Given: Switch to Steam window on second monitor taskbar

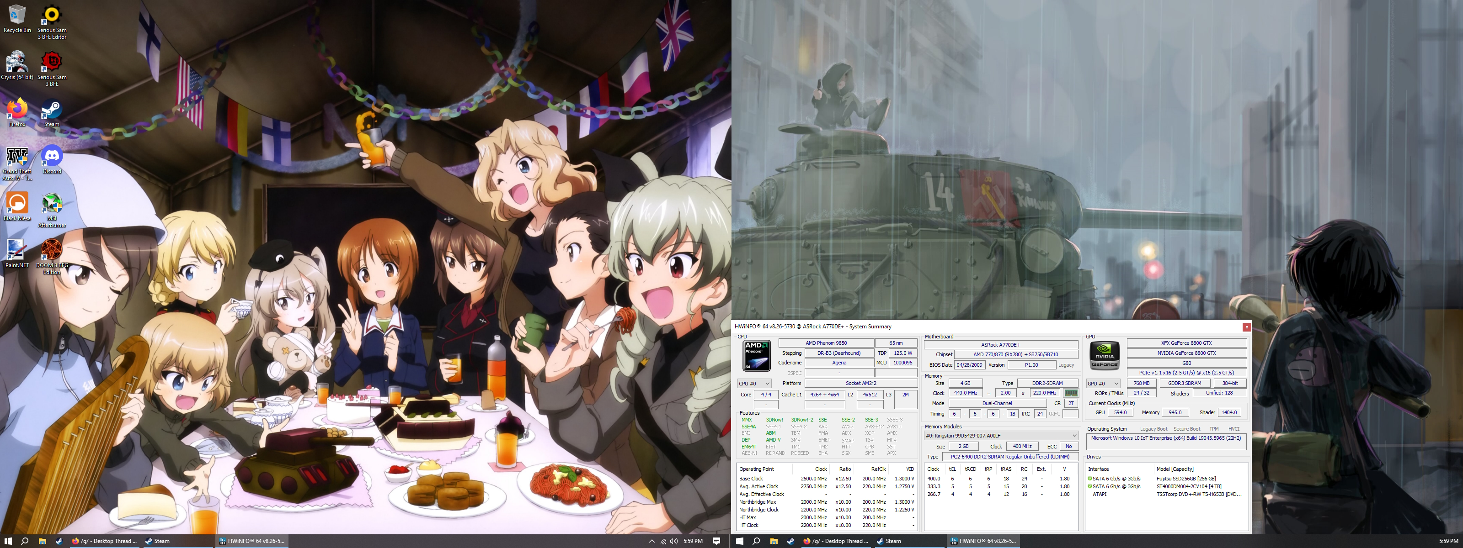Looking at the screenshot, I should [x=909, y=541].
